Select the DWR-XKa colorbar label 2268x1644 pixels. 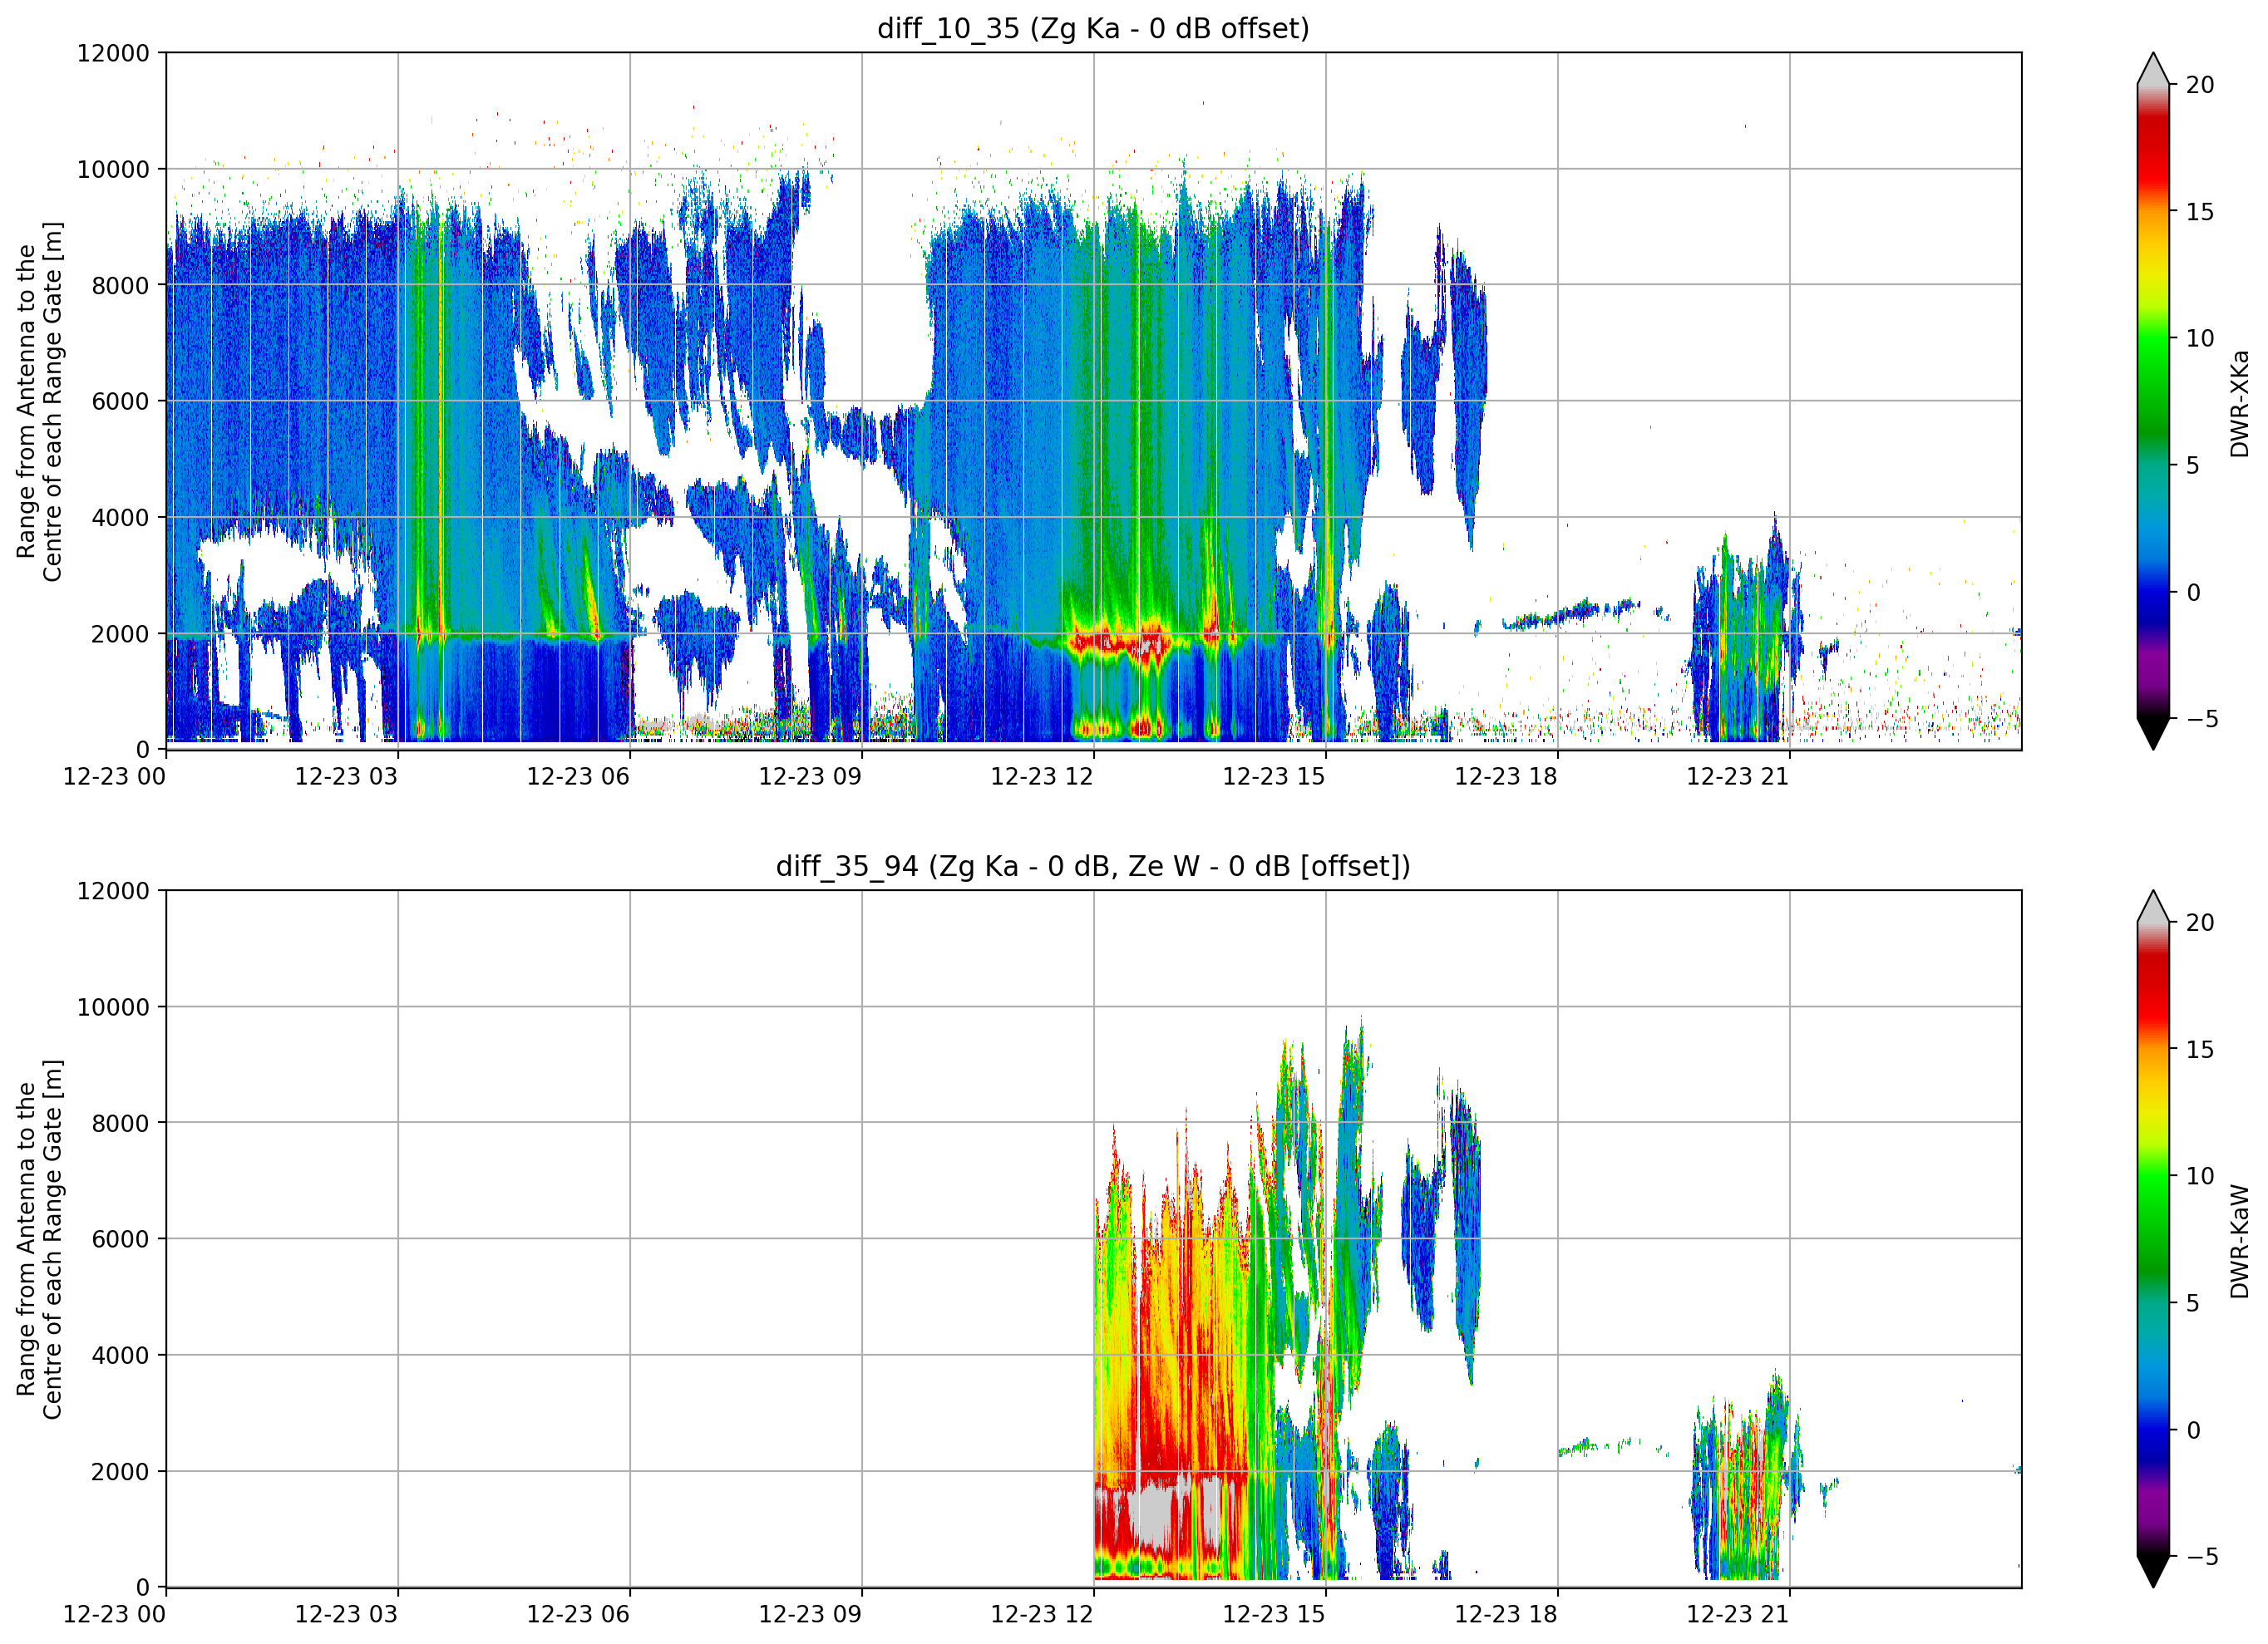2239,403
